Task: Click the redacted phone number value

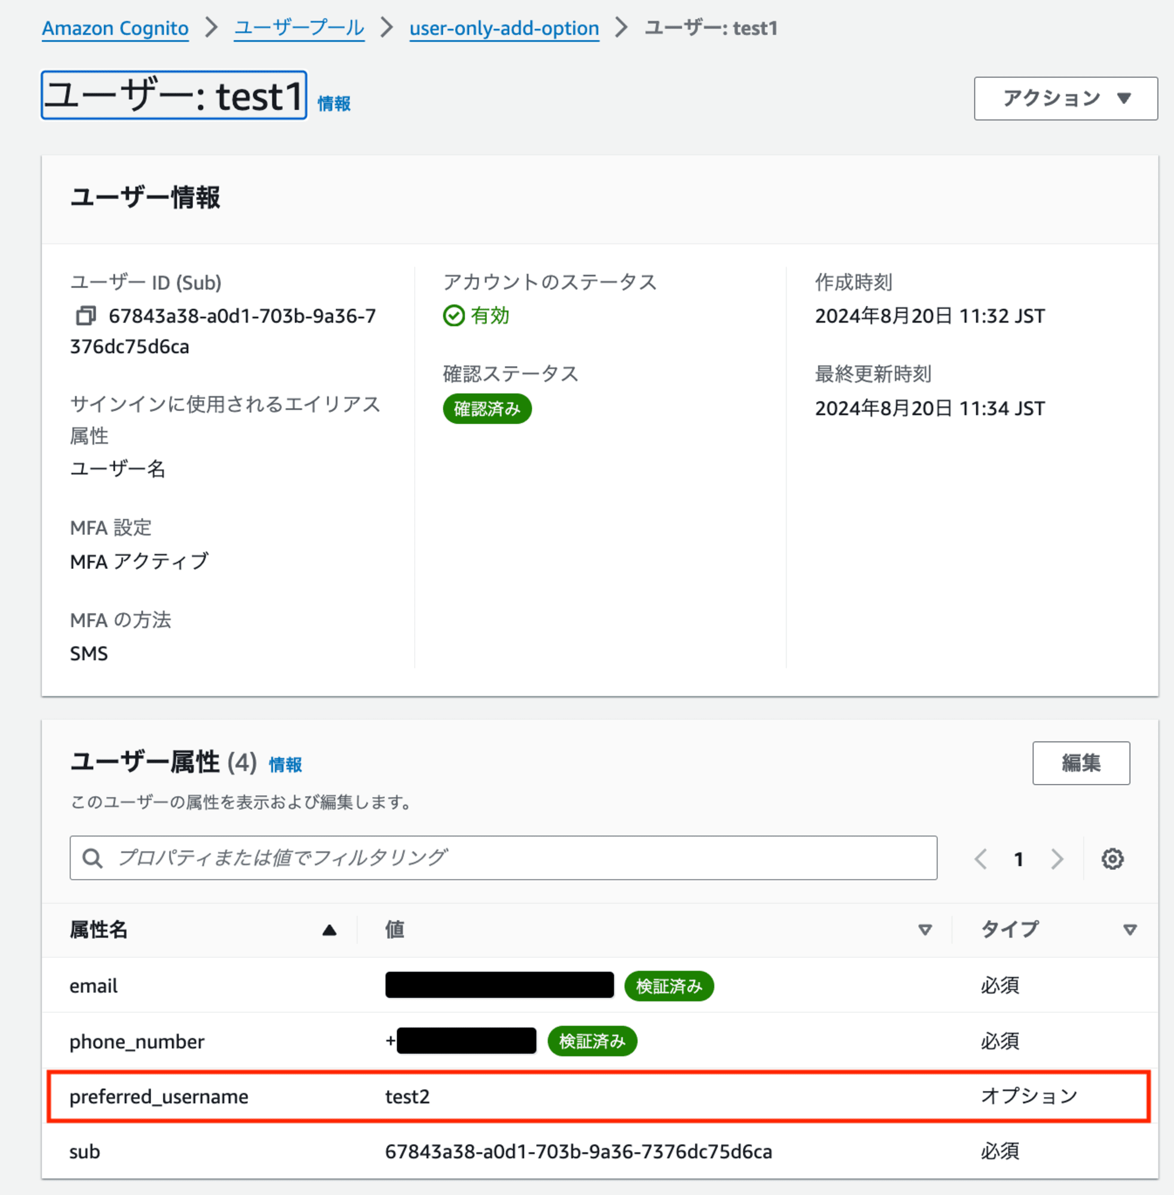Action: [466, 1041]
